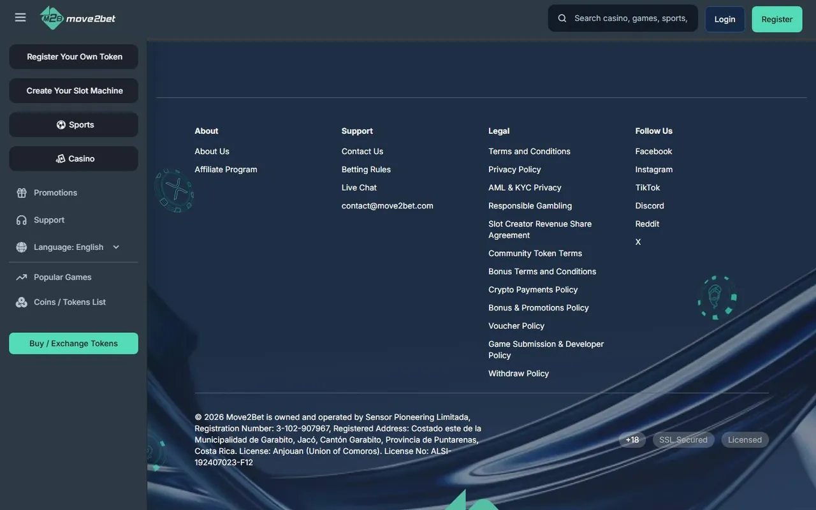Click the search magnifier icon
The image size is (816, 510).
point(562,18)
